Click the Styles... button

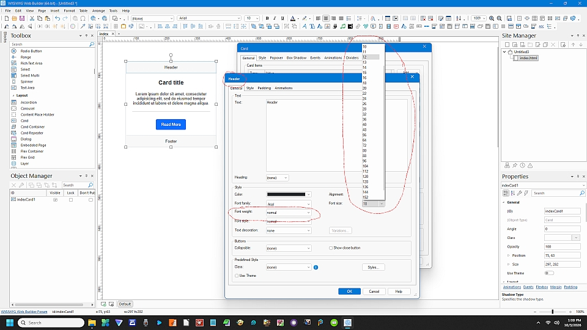pyautogui.click(x=373, y=268)
